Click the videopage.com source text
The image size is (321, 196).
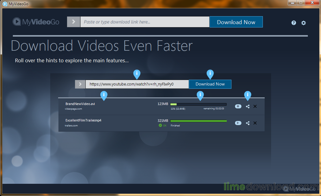pos(73,109)
